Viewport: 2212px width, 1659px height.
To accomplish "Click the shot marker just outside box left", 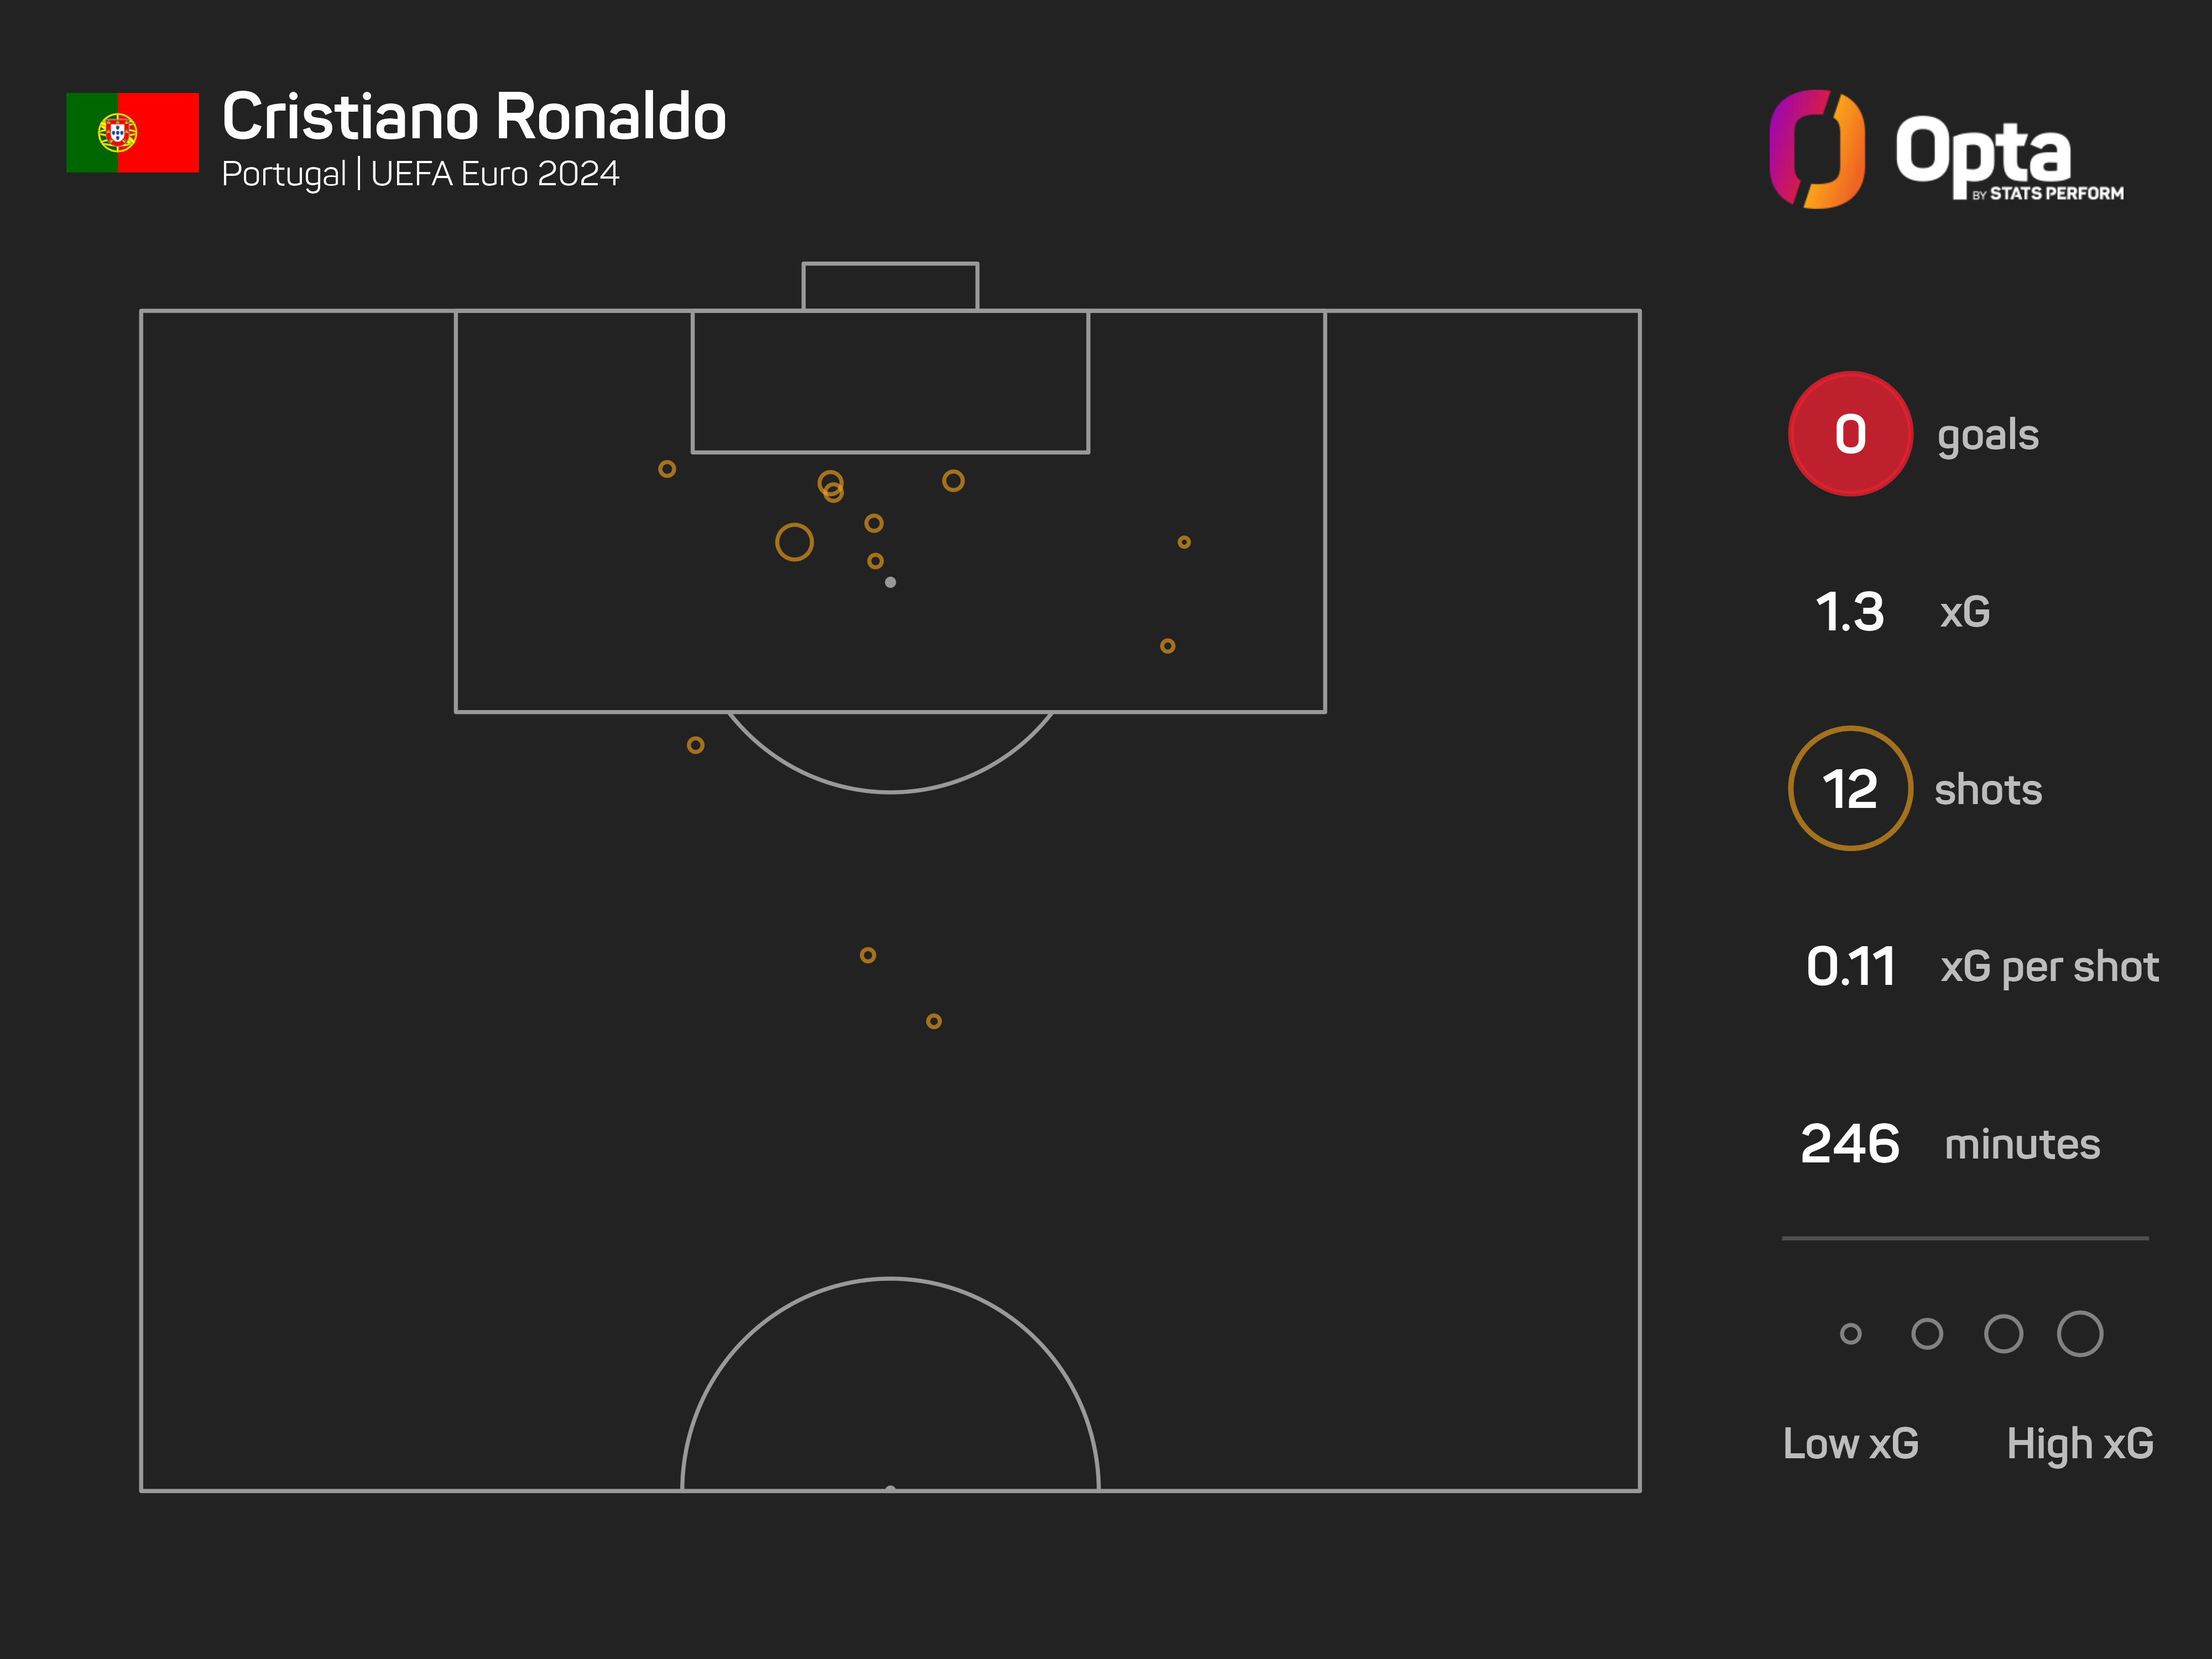I will [695, 745].
